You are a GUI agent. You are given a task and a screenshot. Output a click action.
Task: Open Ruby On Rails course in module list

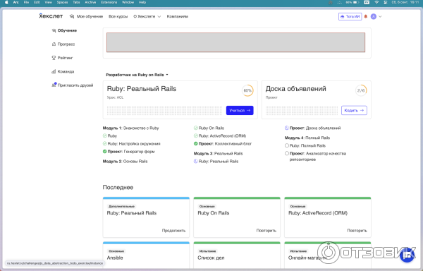coord(211,128)
